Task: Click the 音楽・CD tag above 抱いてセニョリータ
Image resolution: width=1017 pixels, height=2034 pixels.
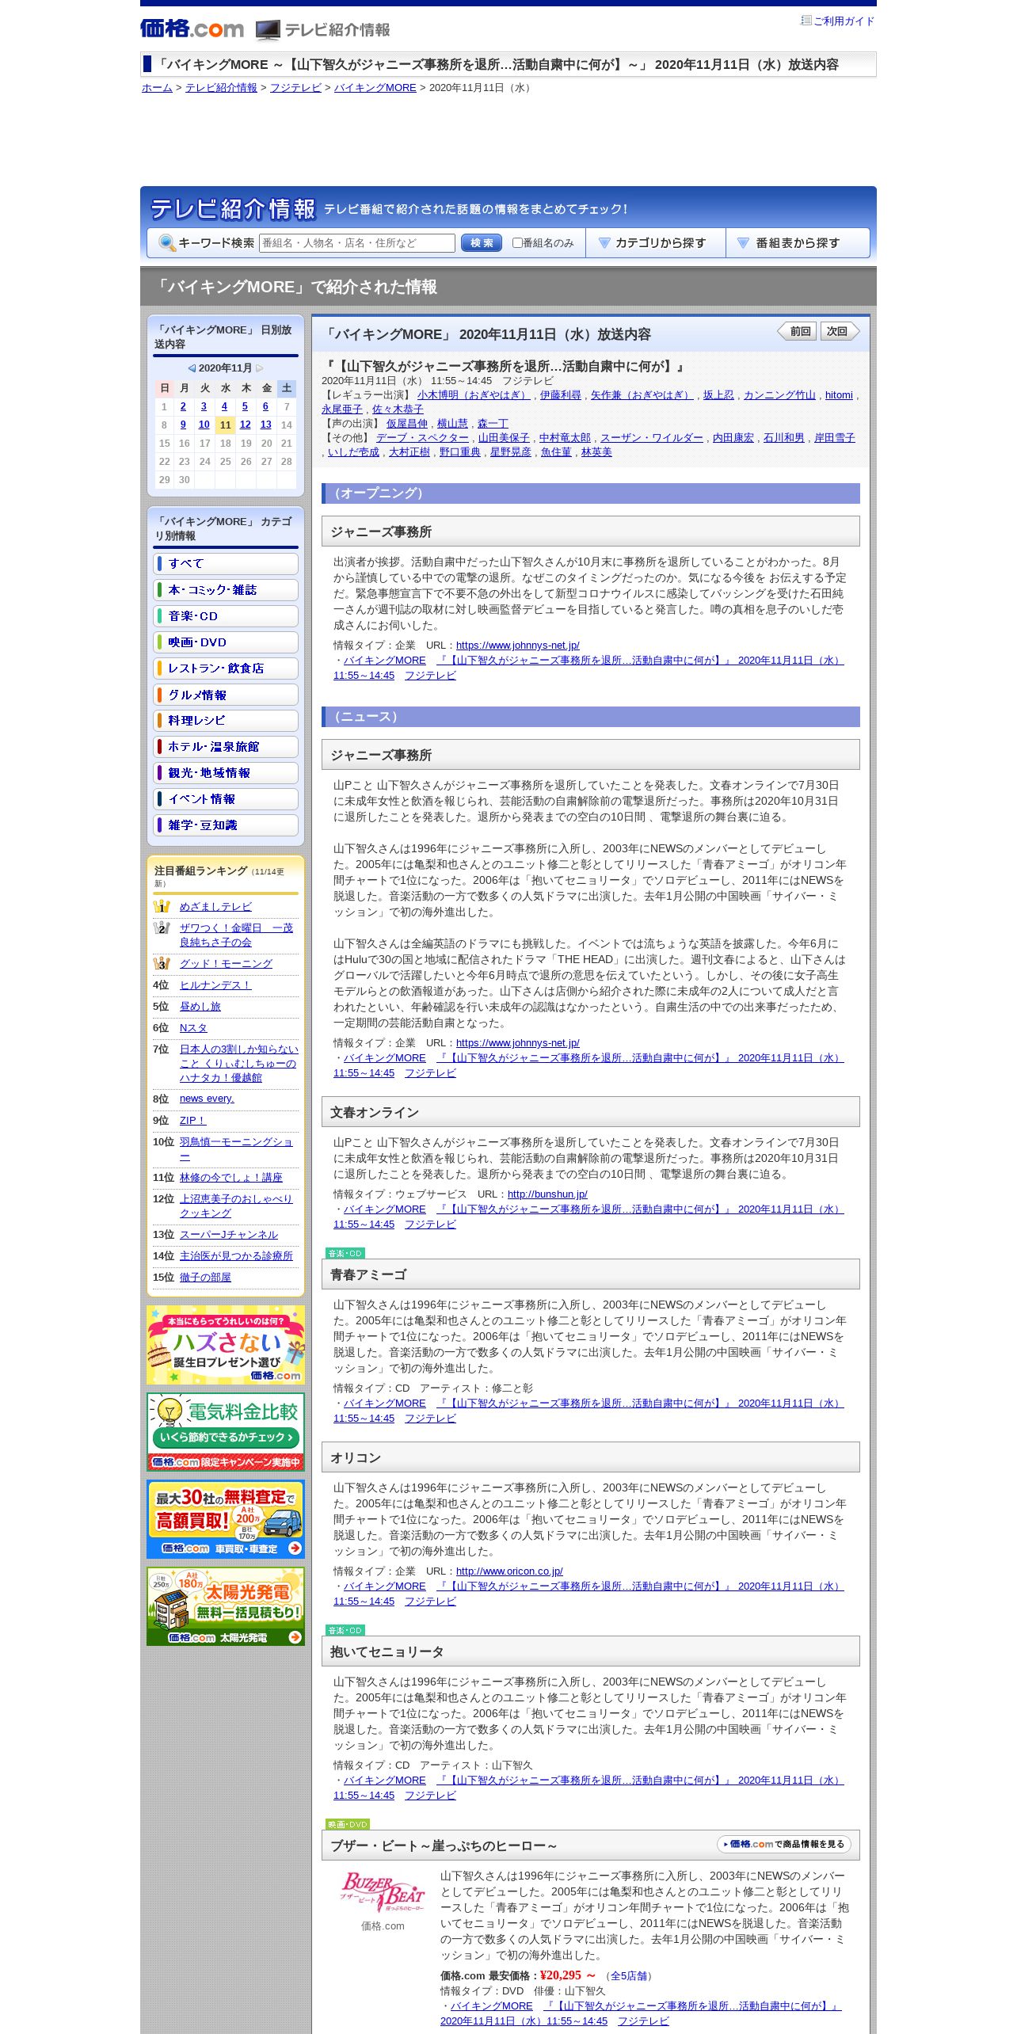Action: (x=345, y=1630)
